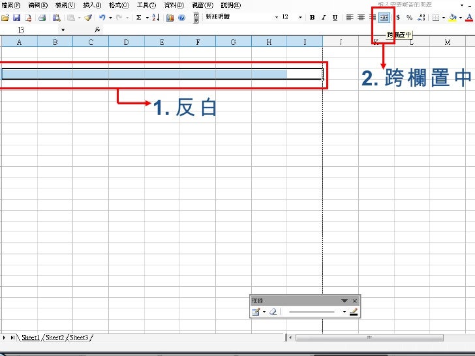Apply currency style with the $ icon
The width and height of the screenshot is (475, 356).
tap(398, 18)
